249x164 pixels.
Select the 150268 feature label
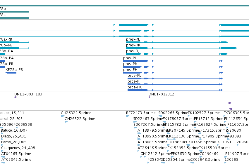231,160
